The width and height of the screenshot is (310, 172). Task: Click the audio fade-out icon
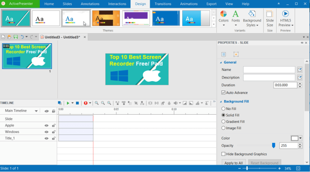click(x=191, y=103)
